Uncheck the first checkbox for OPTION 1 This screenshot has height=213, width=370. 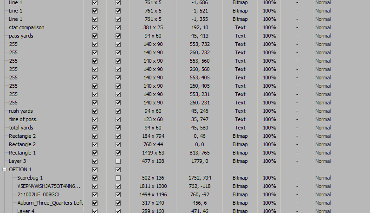tap(95, 169)
